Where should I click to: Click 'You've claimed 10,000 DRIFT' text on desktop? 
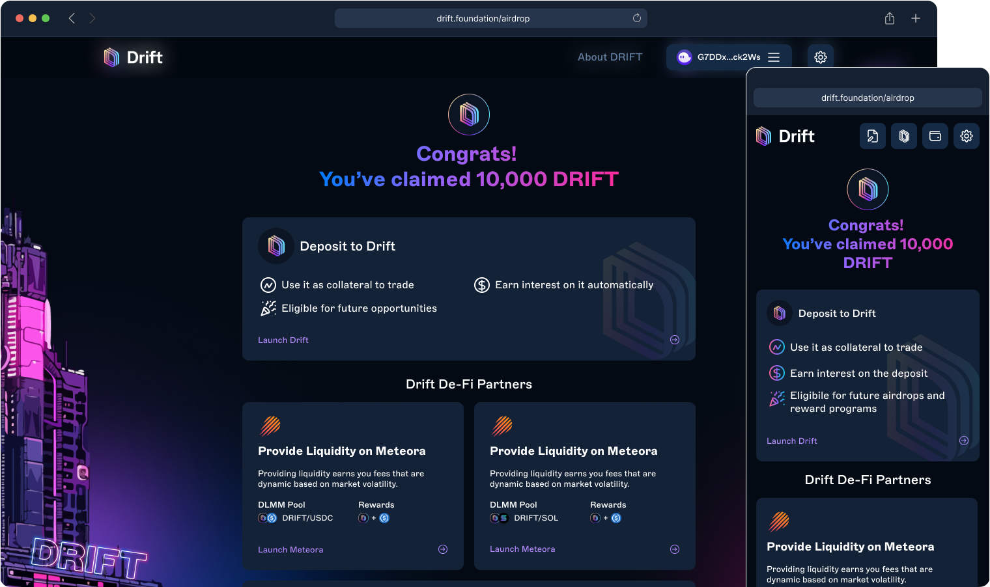[x=469, y=179]
